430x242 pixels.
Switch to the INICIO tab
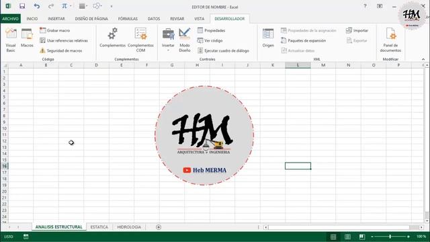point(32,19)
